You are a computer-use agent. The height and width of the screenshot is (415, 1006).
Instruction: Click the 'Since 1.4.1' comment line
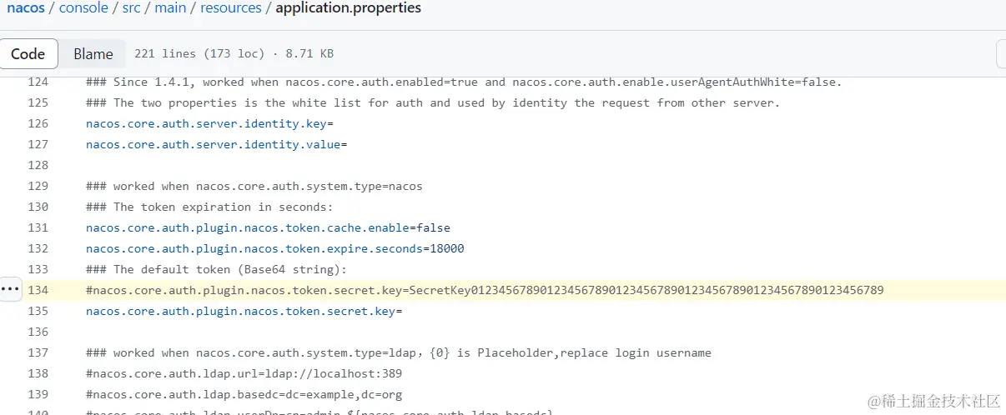[464, 82]
